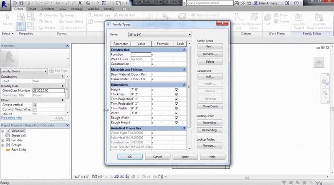Click the Reference Plane tool
The image size is (334, 185).
tap(254, 21)
